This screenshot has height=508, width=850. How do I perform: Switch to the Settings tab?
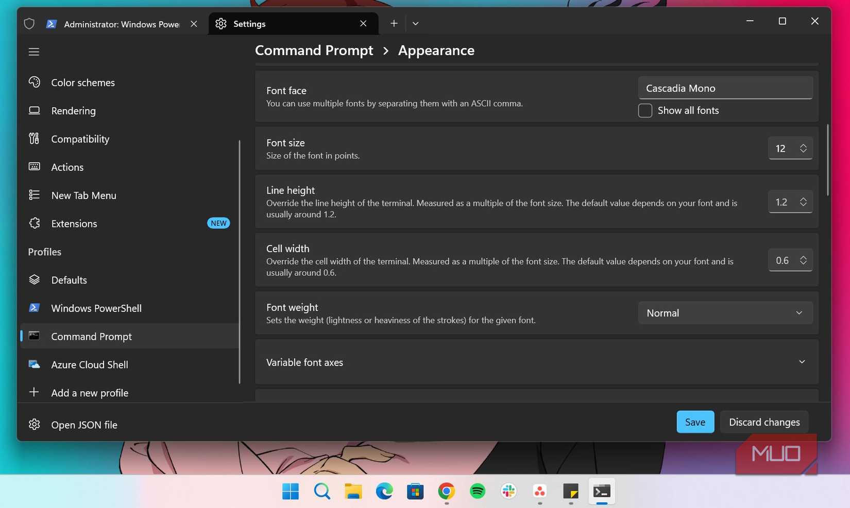[x=294, y=24]
